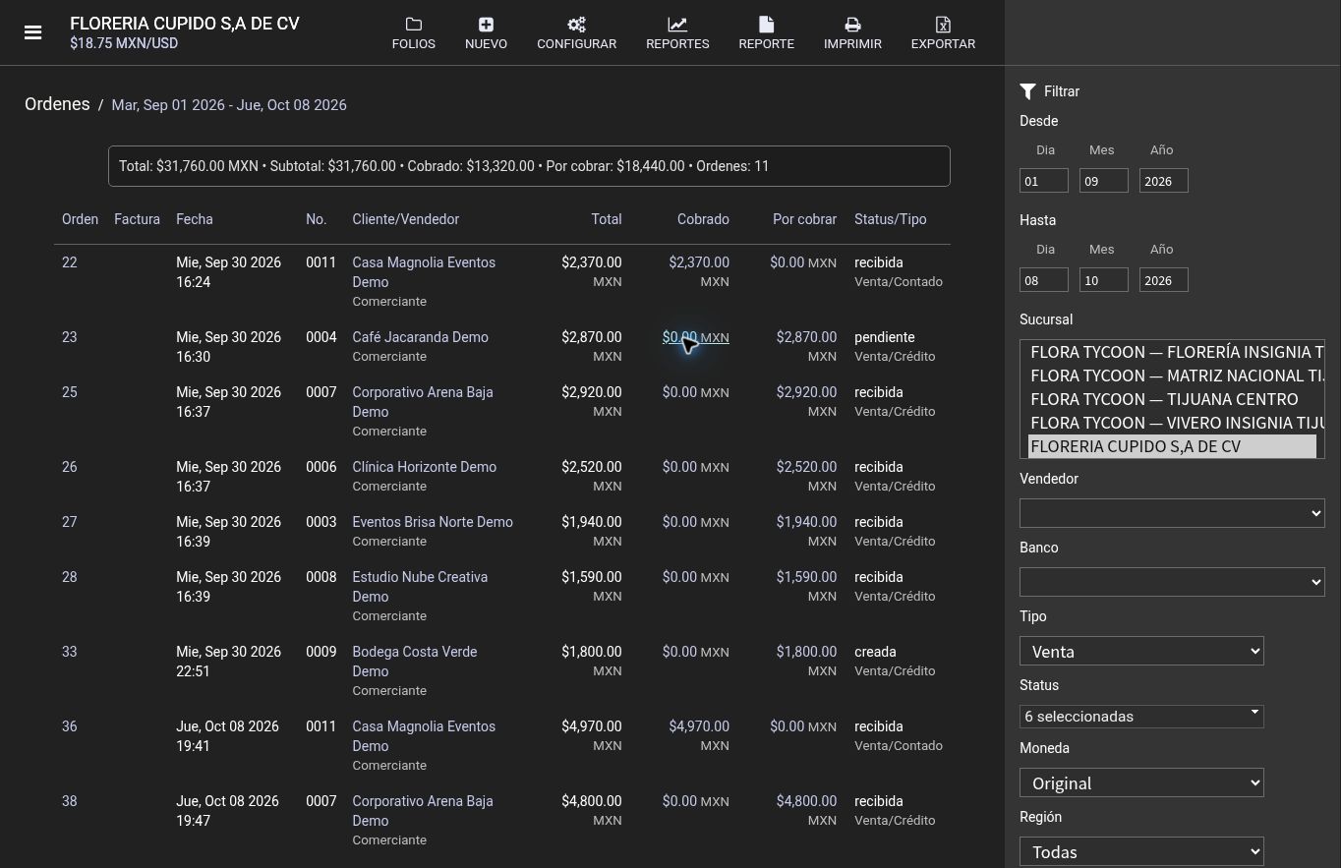
Task: Click the Reporte document icon
Action: [x=766, y=25]
